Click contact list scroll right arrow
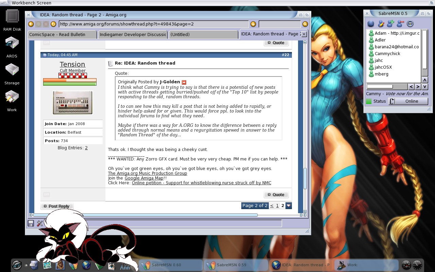 [418, 87]
